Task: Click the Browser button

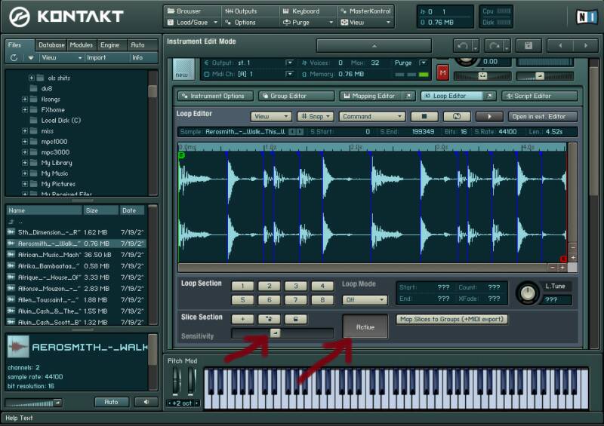Action: (193, 11)
